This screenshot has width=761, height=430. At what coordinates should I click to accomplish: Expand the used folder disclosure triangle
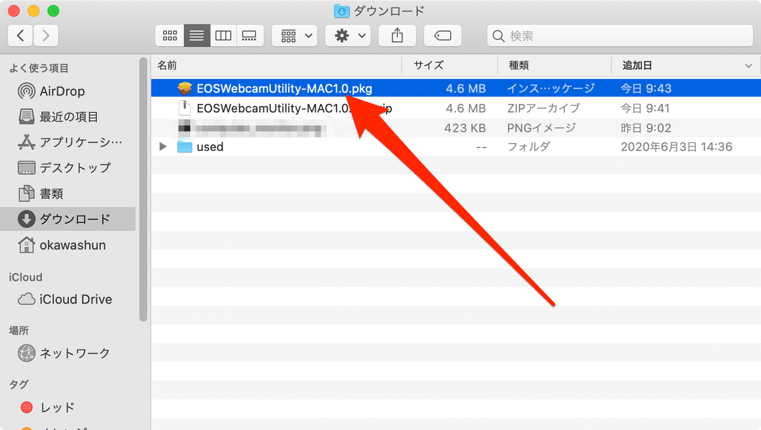pos(163,147)
